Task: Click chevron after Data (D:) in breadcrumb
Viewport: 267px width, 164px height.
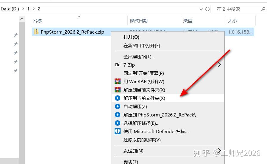Action: click(x=23, y=9)
